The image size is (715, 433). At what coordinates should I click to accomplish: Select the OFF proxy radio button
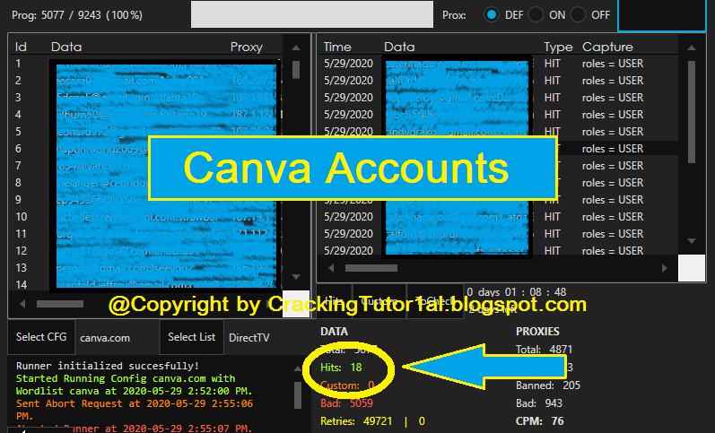578,15
